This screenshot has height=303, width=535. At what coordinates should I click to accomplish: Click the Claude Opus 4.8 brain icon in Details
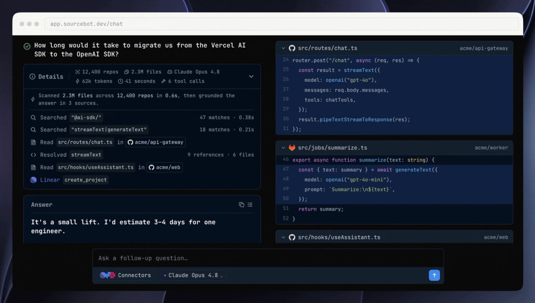(170, 72)
